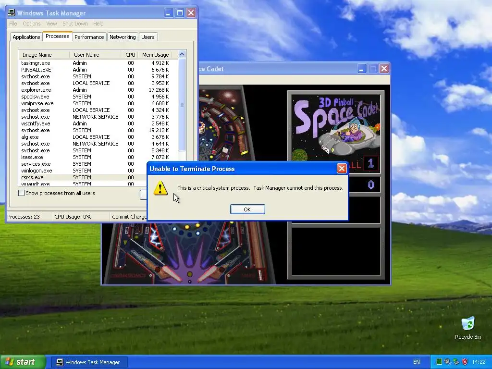This screenshot has width=492, height=369.
Task: Select the csrss.exe process row
Action: (x=83, y=177)
